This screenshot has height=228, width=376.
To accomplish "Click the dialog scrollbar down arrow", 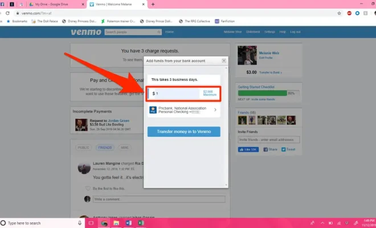I will coord(226,185).
